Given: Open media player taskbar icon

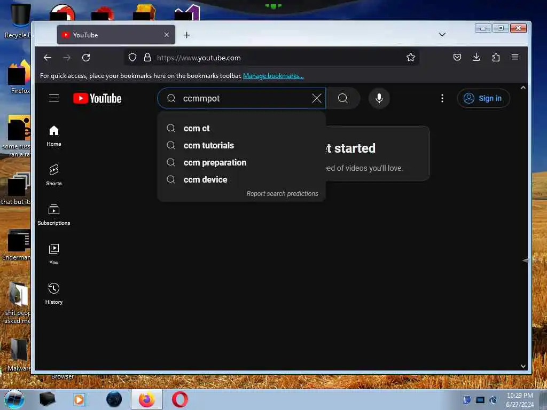Looking at the screenshot, I should click(x=79, y=399).
